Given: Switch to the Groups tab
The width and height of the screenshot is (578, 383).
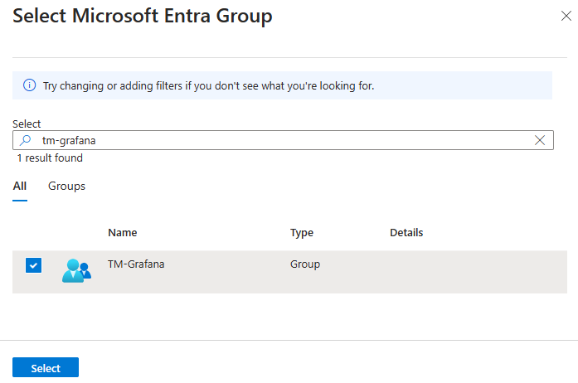Looking at the screenshot, I should [66, 187].
